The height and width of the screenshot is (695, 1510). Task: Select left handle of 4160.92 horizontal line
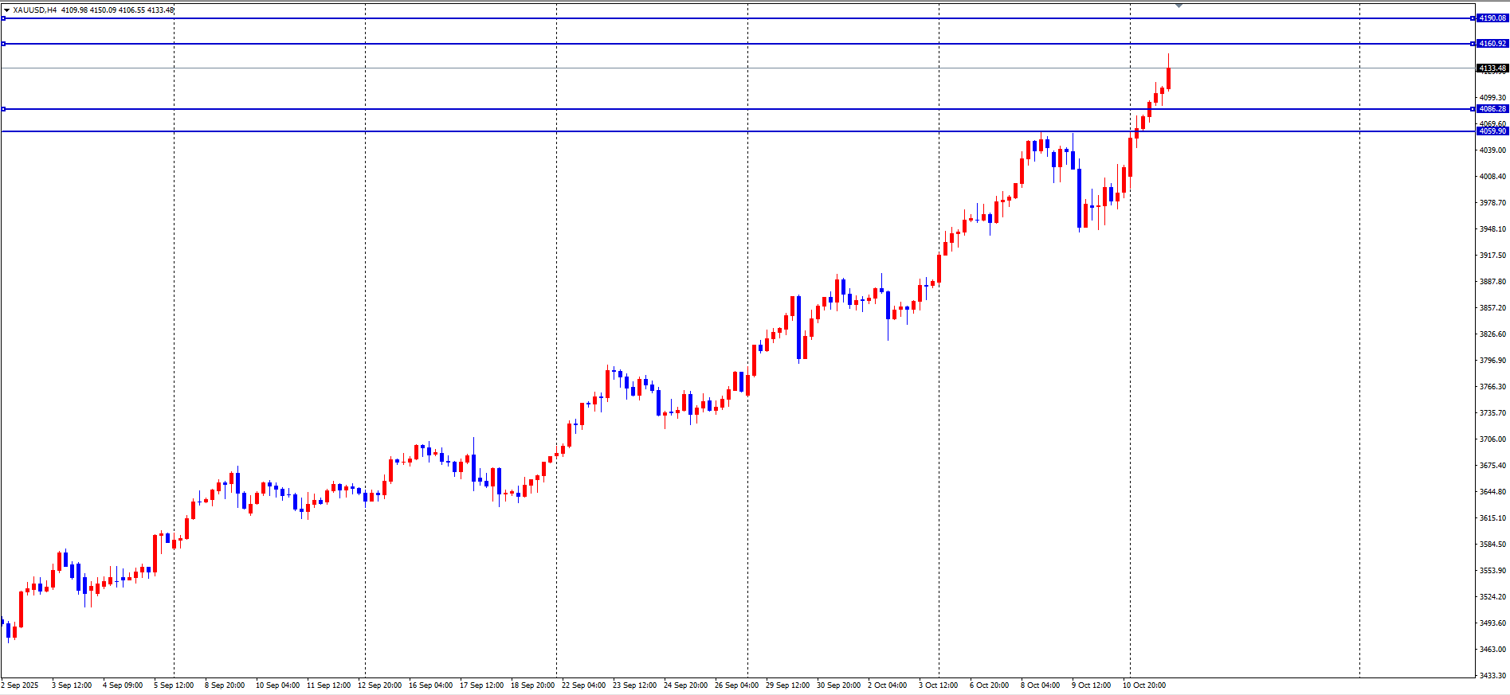tap(3, 44)
